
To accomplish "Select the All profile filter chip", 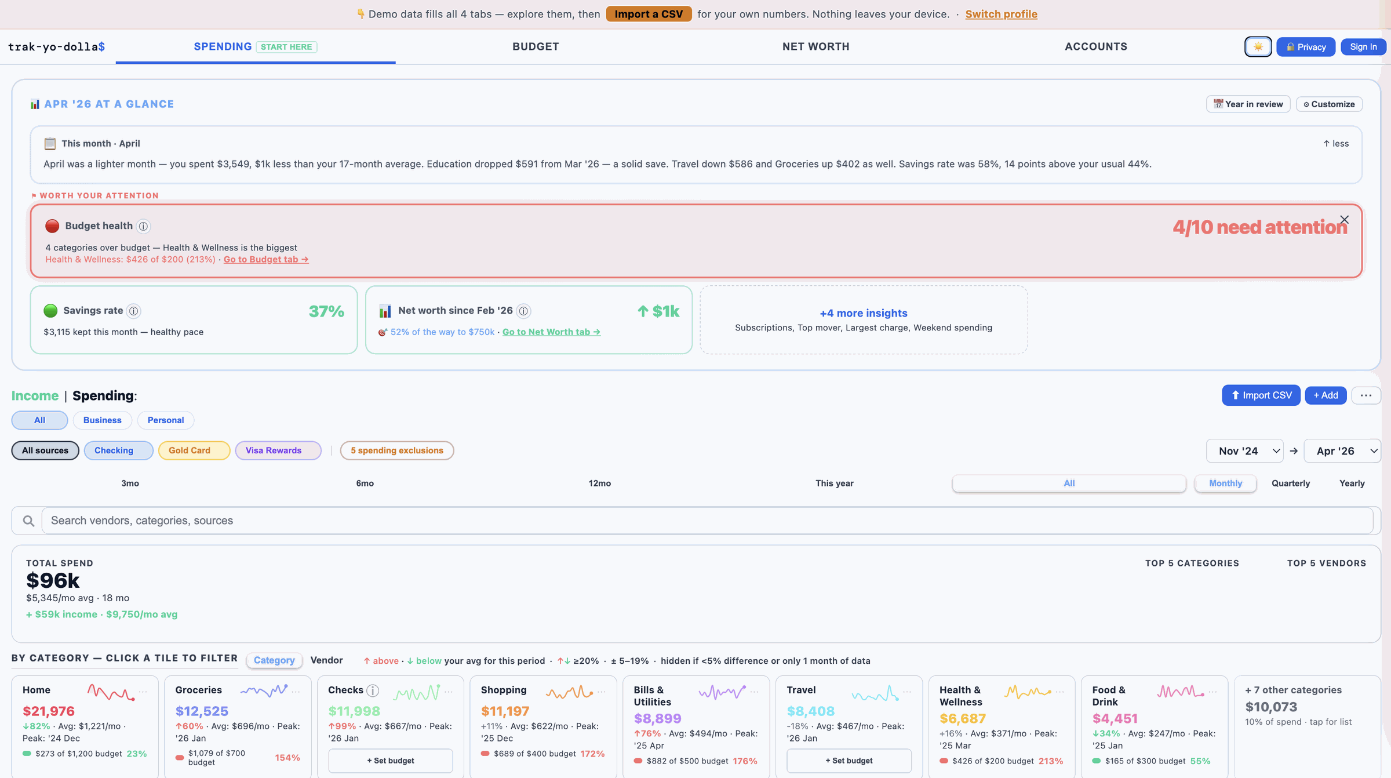I will (x=39, y=420).
